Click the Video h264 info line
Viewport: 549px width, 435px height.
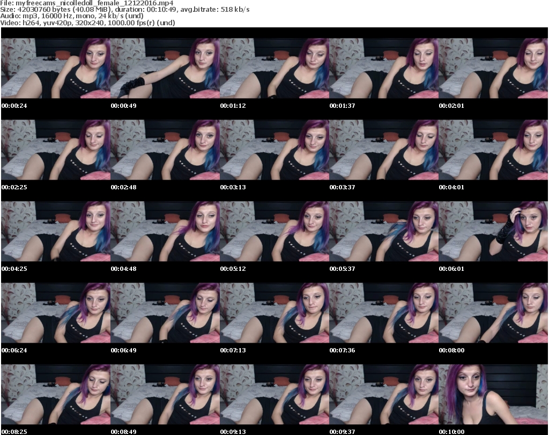[x=87, y=23]
